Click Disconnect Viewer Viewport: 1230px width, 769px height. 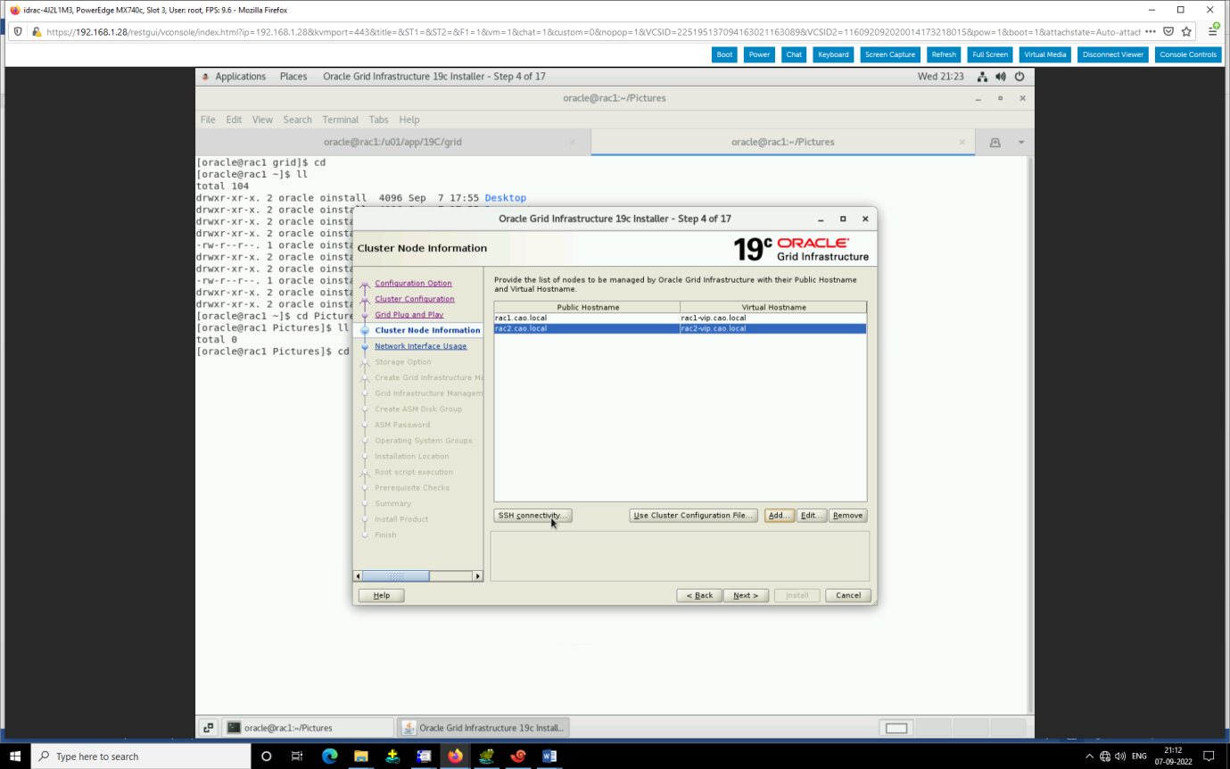[x=1113, y=54]
